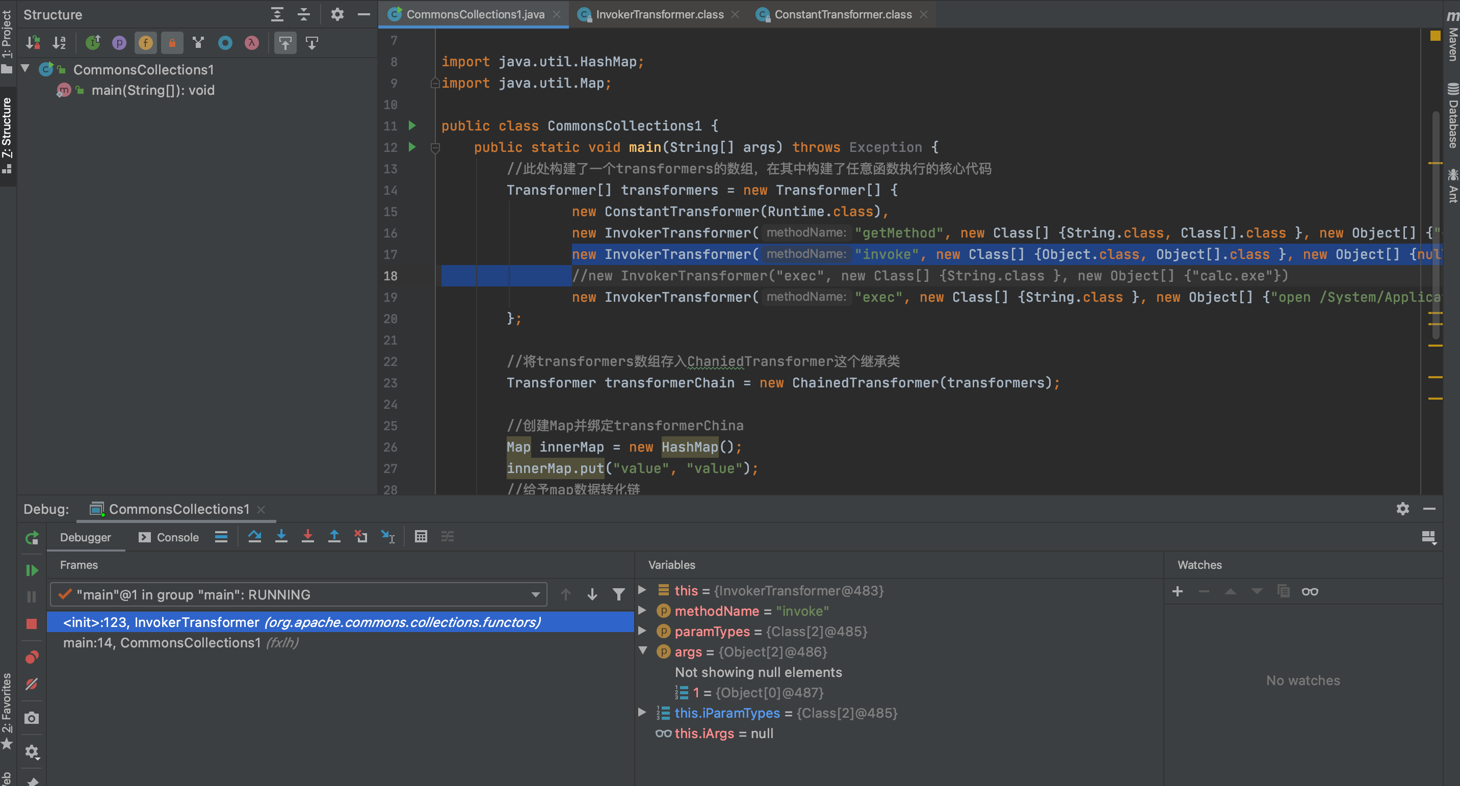Open the Database tool window
Viewport: 1460px width, 786px height.
point(1452,116)
